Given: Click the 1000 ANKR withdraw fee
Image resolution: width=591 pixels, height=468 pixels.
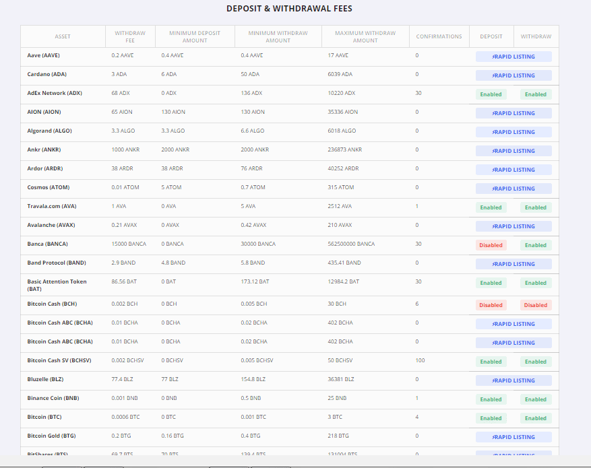Looking at the screenshot, I should tap(125, 149).
